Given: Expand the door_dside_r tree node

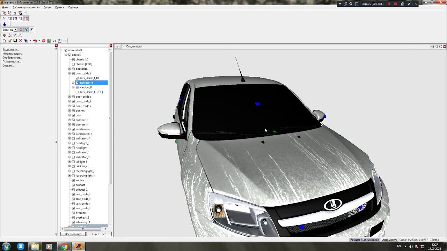Looking at the screenshot, I should [69, 97].
